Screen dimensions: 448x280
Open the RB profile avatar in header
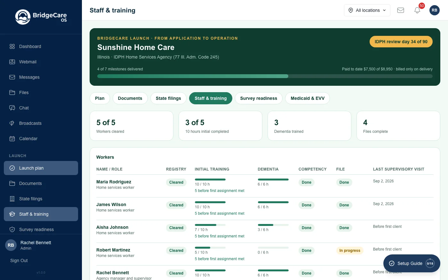[435, 10]
